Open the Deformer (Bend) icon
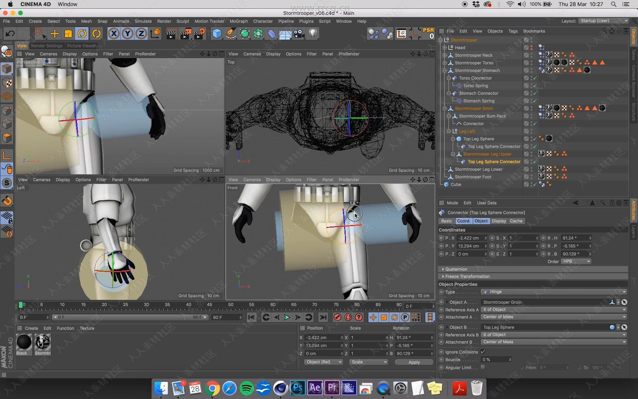Viewport: 638px width, 399px height. 272,33
